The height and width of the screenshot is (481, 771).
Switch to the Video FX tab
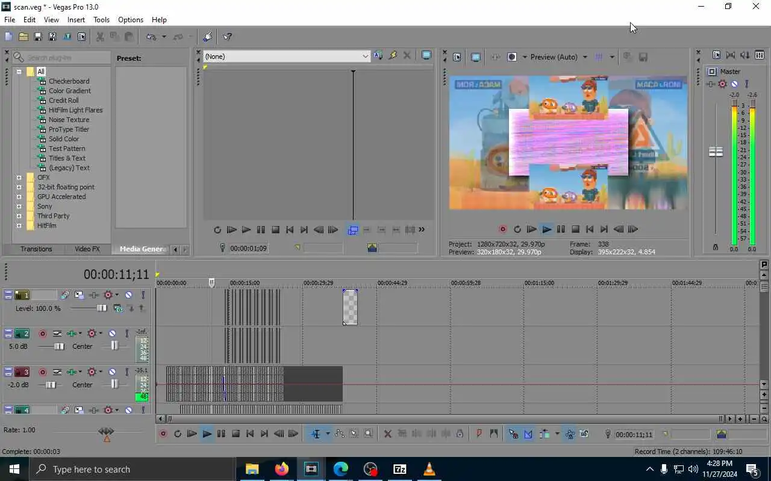(x=87, y=249)
